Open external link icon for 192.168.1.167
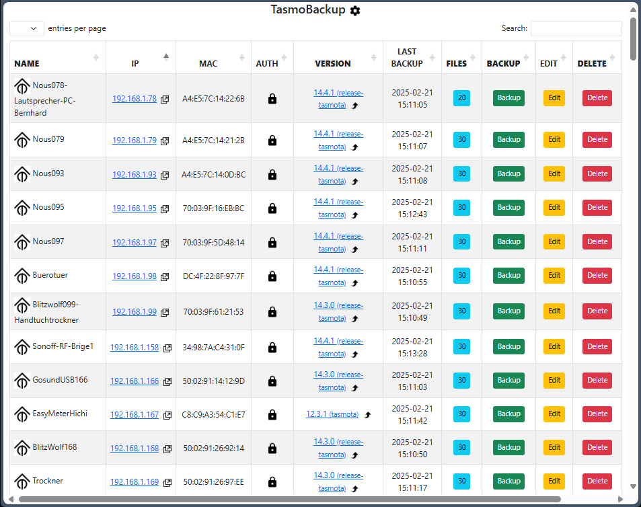This screenshot has width=641, height=507. (x=167, y=415)
